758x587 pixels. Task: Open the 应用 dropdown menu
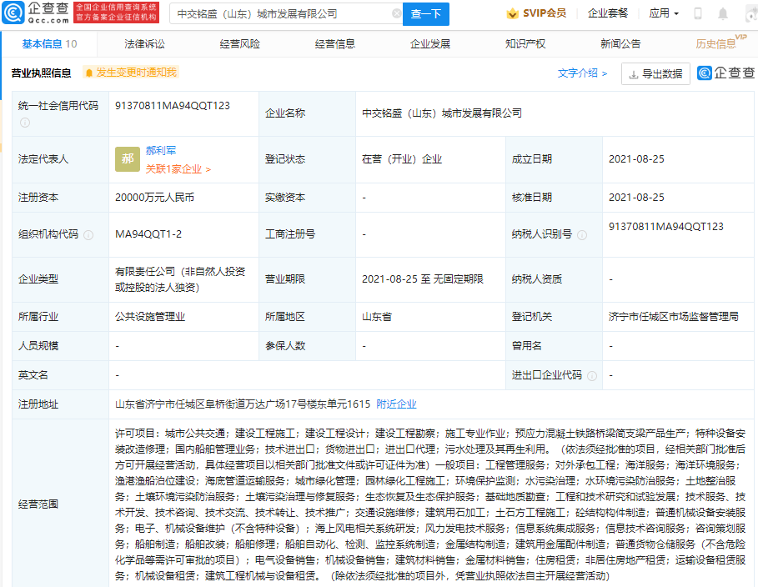pyautogui.click(x=663, y=13)
